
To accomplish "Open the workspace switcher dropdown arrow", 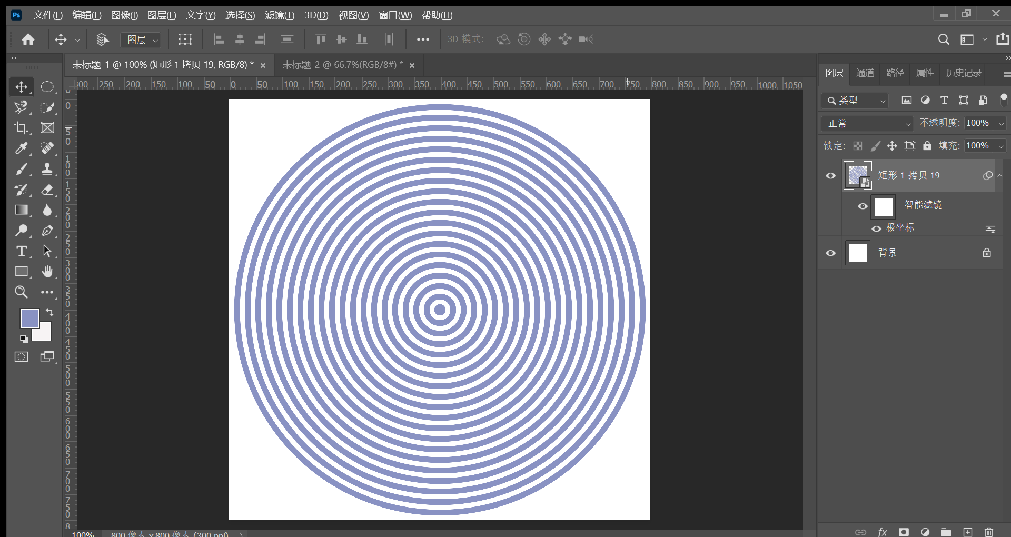I will (x=984, y=39).
